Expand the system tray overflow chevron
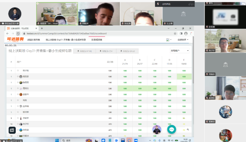The image size is (246, 142). [150, 140]
